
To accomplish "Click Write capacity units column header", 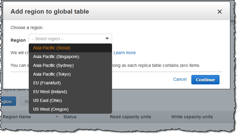I will click(x=192, y=117).
